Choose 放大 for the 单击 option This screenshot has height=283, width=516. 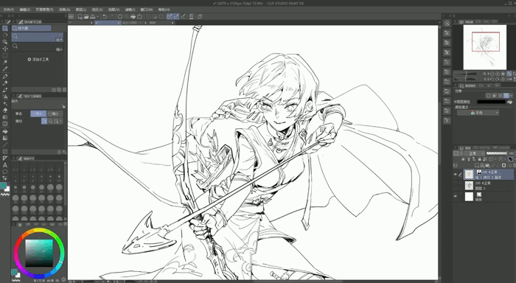coord(38,113)
